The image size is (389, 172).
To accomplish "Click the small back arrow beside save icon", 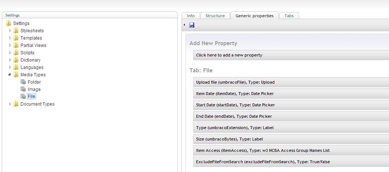I will tap(184, 25).
